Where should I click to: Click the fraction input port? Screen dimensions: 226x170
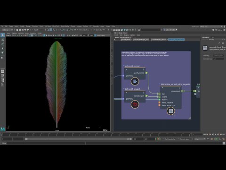point(160,100)
